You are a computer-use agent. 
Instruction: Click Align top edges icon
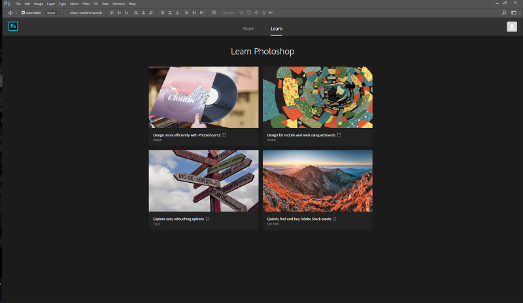pyautogui.click(x=112, y=12)
